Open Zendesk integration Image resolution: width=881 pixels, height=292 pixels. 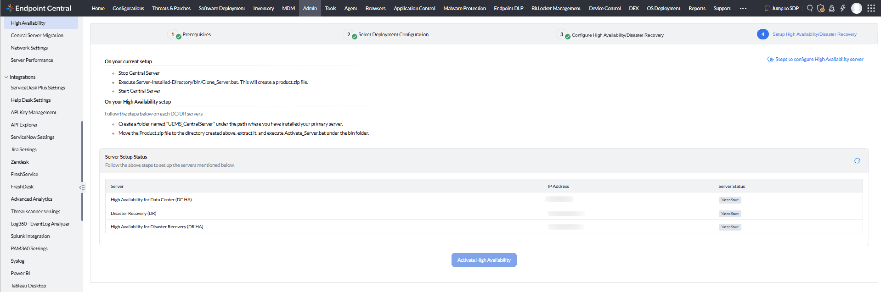click(20, 162)
